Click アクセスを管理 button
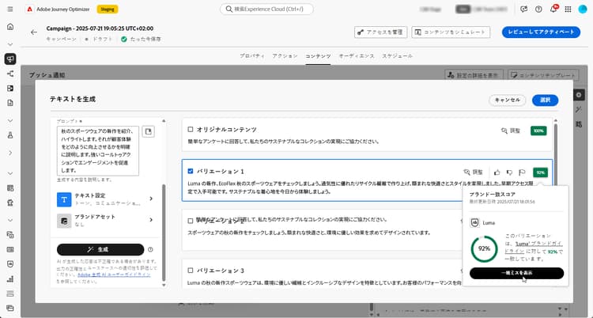This screenshot has width=593, height=318. click(x=380, y=32)
